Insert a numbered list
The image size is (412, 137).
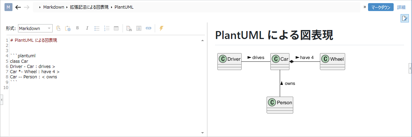(107, 28)
